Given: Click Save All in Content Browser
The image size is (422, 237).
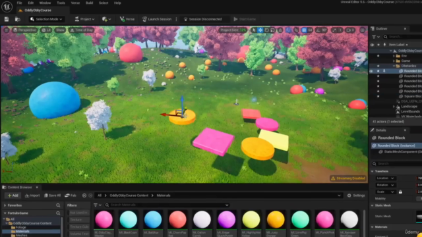Looking at the screenshot, I should [52, 196].
